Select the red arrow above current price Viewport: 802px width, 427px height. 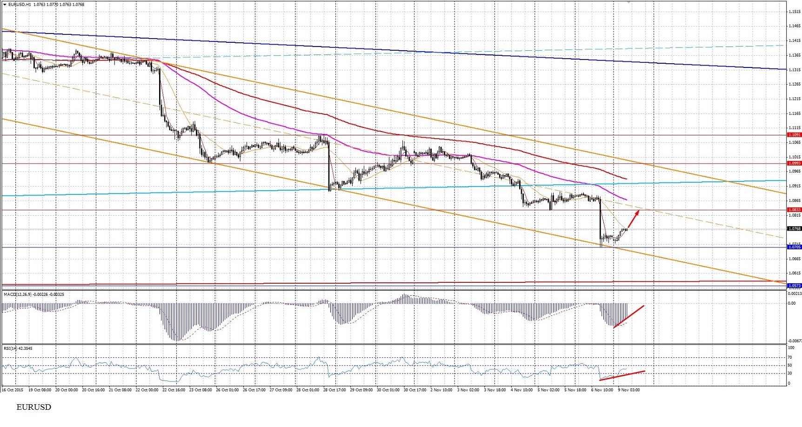(633, 220)
